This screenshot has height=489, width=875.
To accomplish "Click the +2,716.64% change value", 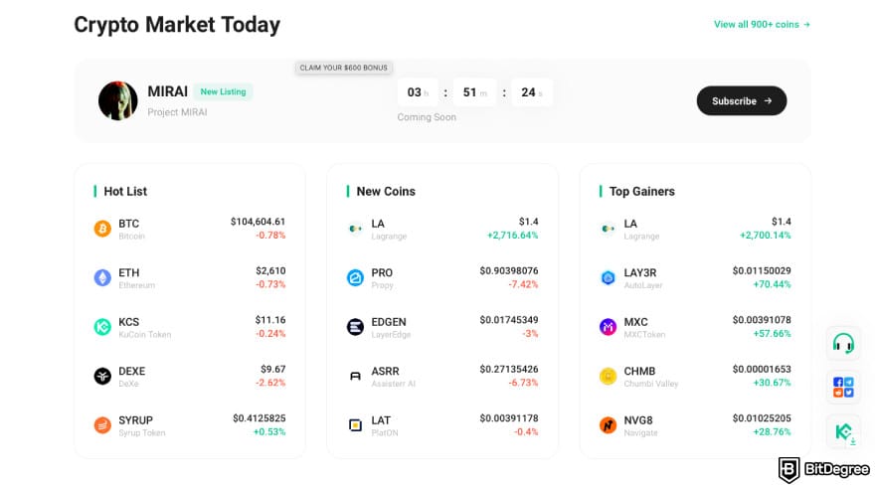I will (512, 236).
